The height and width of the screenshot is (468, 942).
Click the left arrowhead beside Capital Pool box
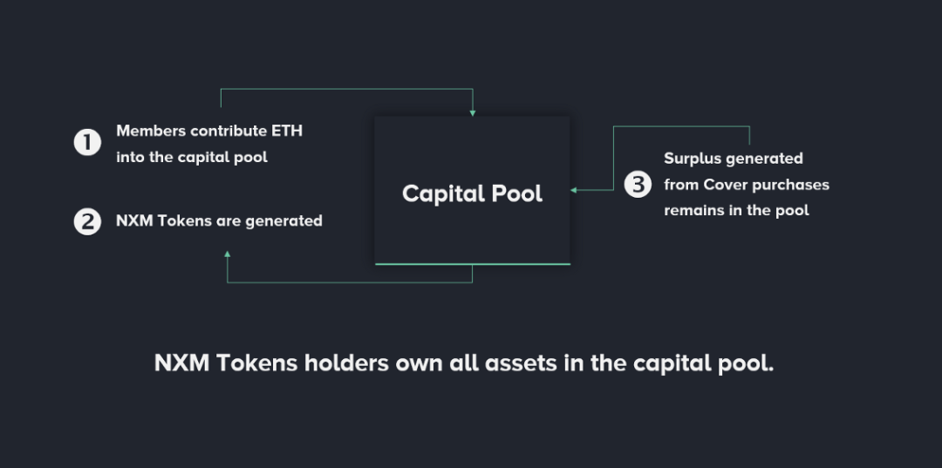tap(576, 189)
